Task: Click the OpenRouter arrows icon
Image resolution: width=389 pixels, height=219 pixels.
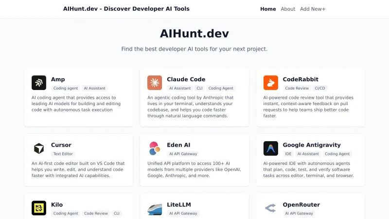Action: tap(271, 208)
